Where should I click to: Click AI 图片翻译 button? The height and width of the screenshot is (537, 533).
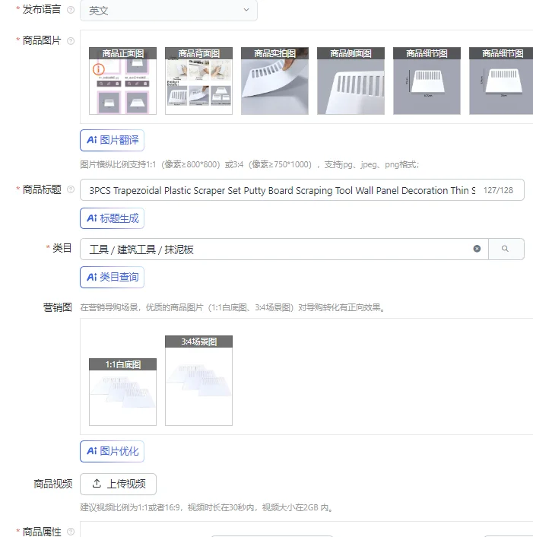112,140
